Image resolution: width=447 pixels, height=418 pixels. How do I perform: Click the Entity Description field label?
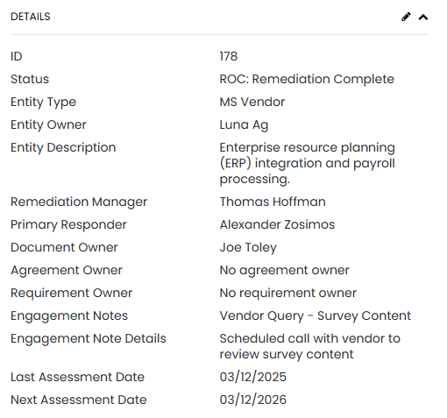click(x=63, y=147)
